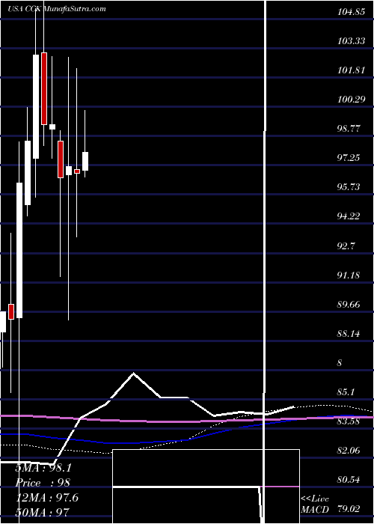Click the 12MA : 97.6 readout
Viewport: 374px width, 524px height.
coord(46,498)
